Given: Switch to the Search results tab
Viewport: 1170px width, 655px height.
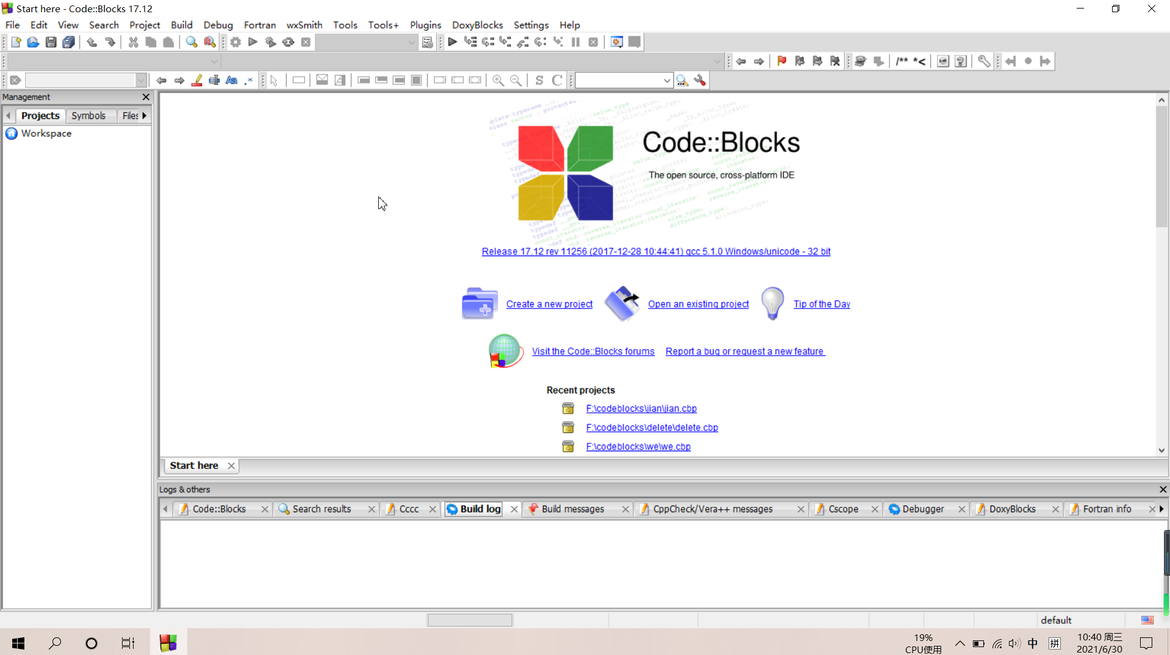Looking at the screenshot, I should tap(321, 509).
